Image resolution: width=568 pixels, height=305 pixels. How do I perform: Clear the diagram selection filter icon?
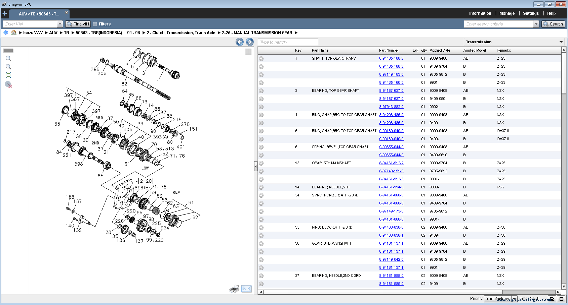[8, 84]
